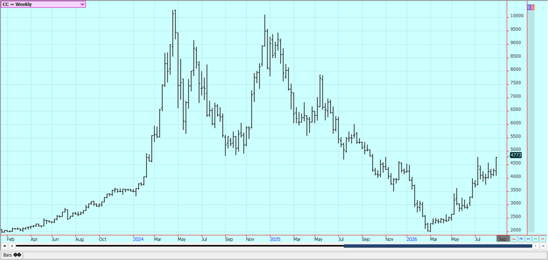Click the red S sell marker
The height and width of the screenshot is (260, 548).
tap(533, 7)
